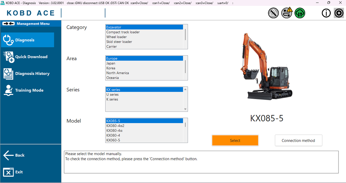Select Excavator in Category list
Image resolution: width=346 pixels, height=183 pixels.
(x=144, y=27)
